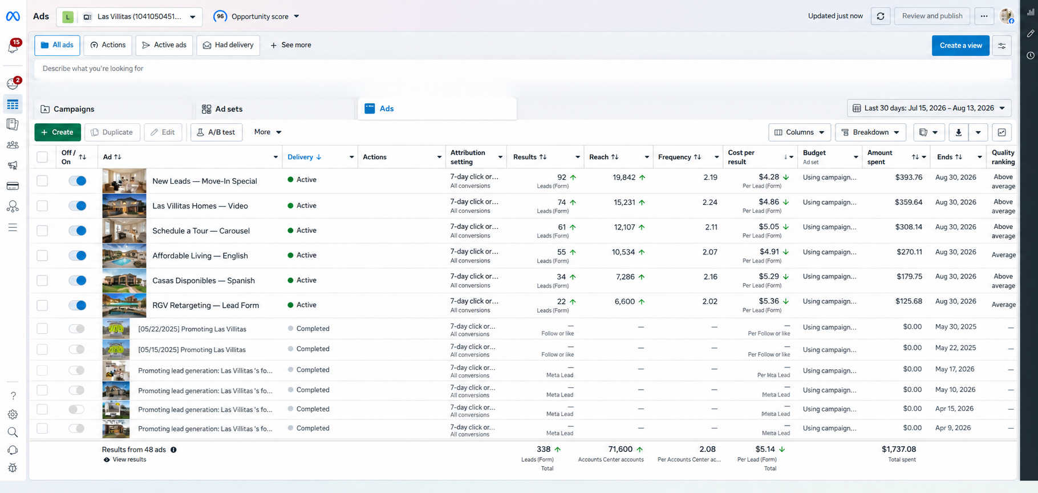
Task: Open New Leads — Move-In Special thumbnail
Action: [124, 181]
